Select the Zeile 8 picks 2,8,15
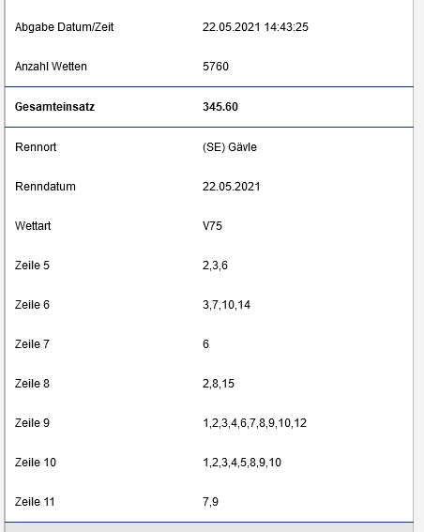Screen dimensions: 424x532 click(x=219, y=384)
